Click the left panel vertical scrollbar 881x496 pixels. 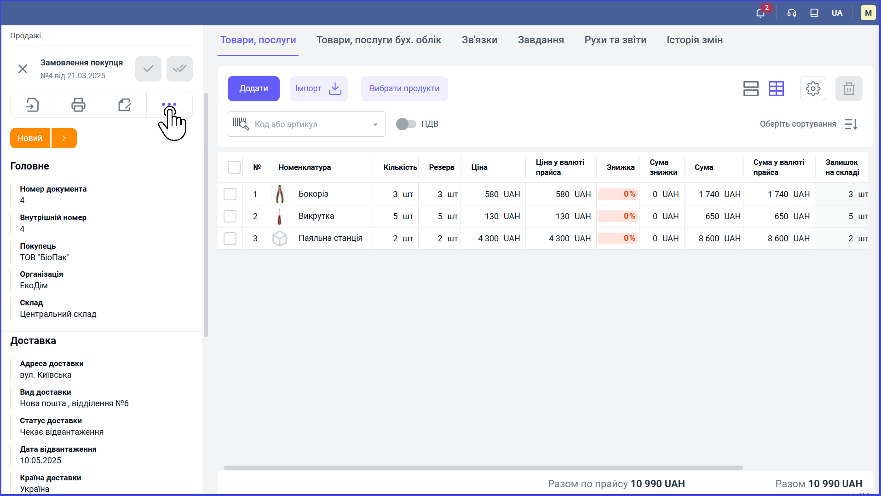(x=206, y=215)
